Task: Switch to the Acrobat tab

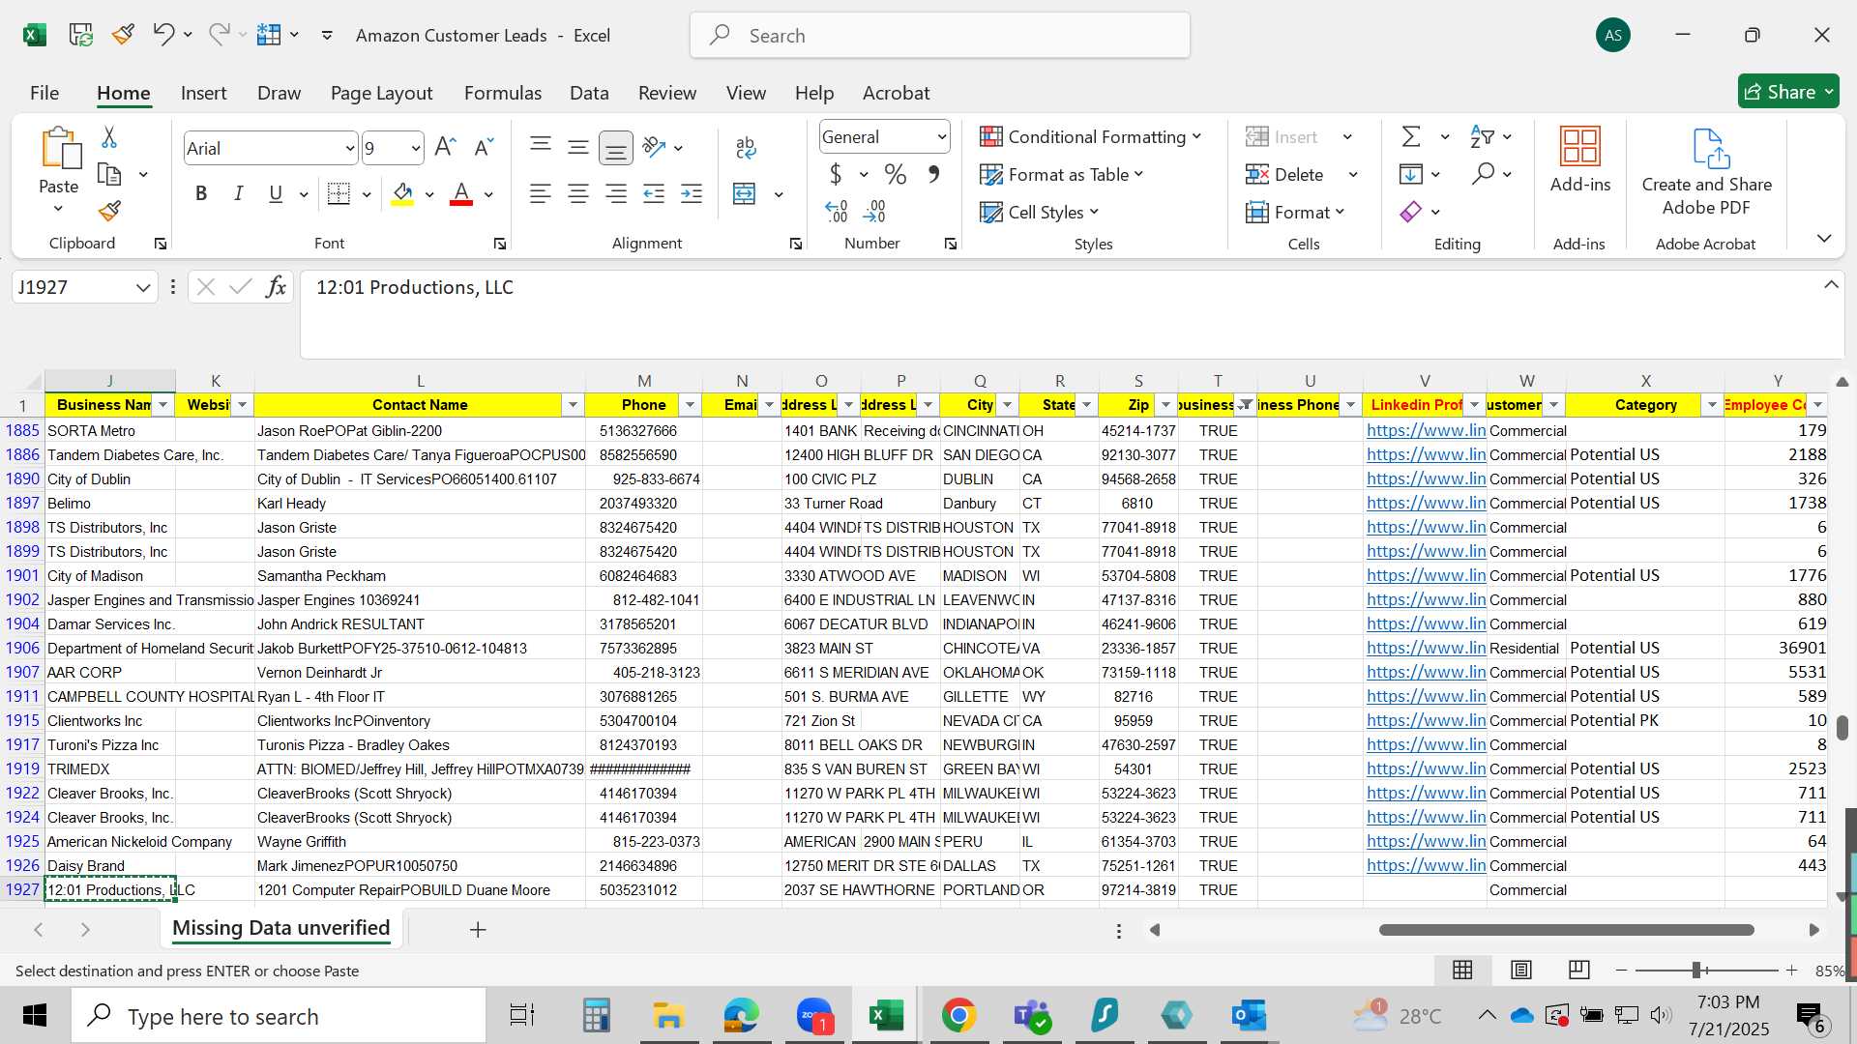Action: (x=896, y=93)
